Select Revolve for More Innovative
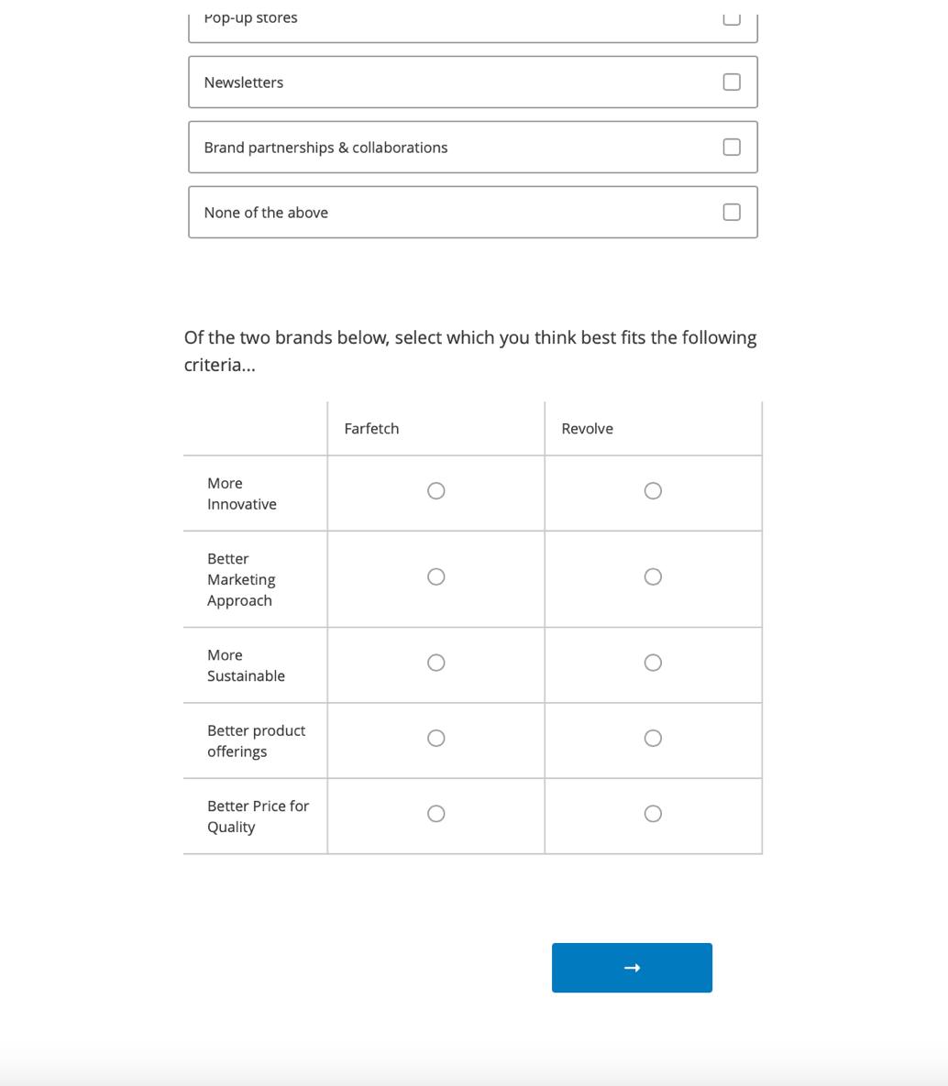The image size is (948, 1086). [x=653, y=491]
